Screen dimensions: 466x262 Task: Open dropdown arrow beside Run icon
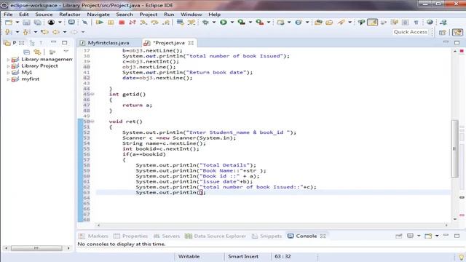pyautogui.click(x=232, y=23)
